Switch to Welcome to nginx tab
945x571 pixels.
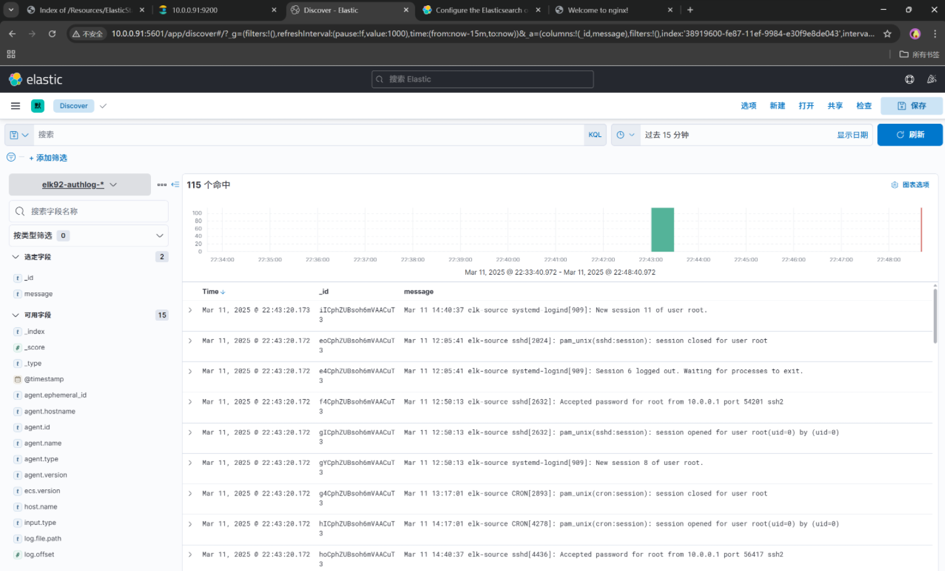click(x=614, y=10)
